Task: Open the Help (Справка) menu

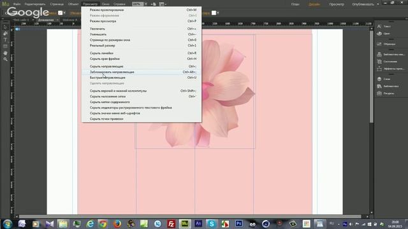Action: [119, 4]
